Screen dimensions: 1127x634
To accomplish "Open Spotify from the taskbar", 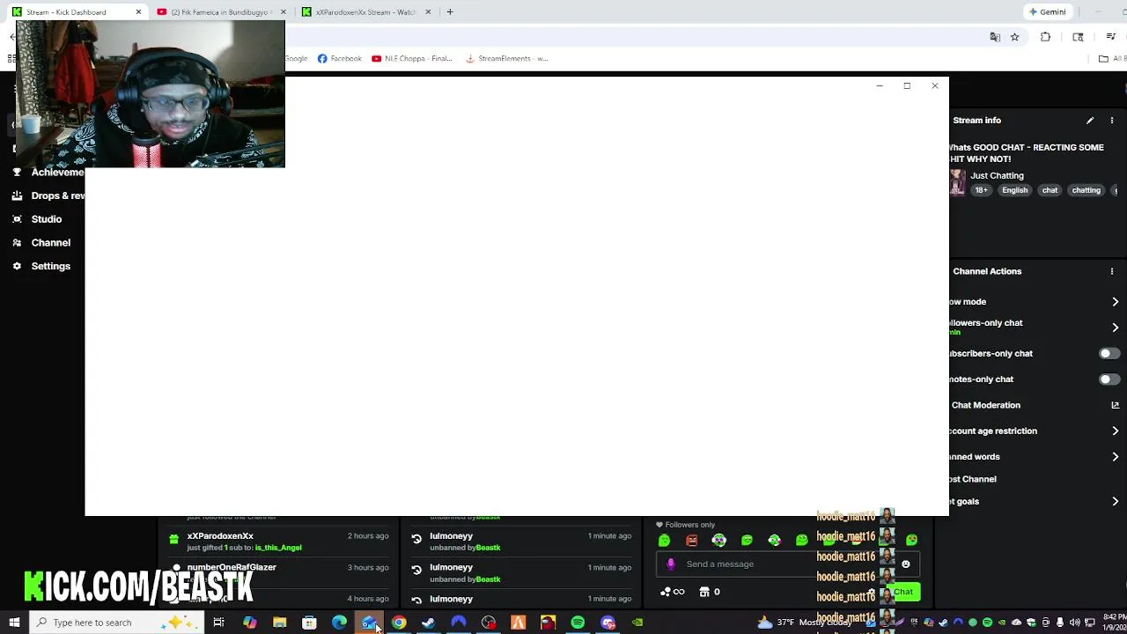I will coord(578,623).
